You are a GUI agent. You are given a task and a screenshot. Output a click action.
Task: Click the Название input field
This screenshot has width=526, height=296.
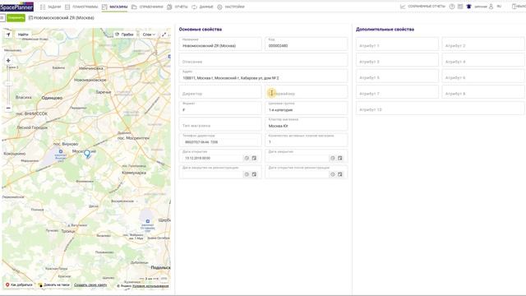(x=220, y=44)
